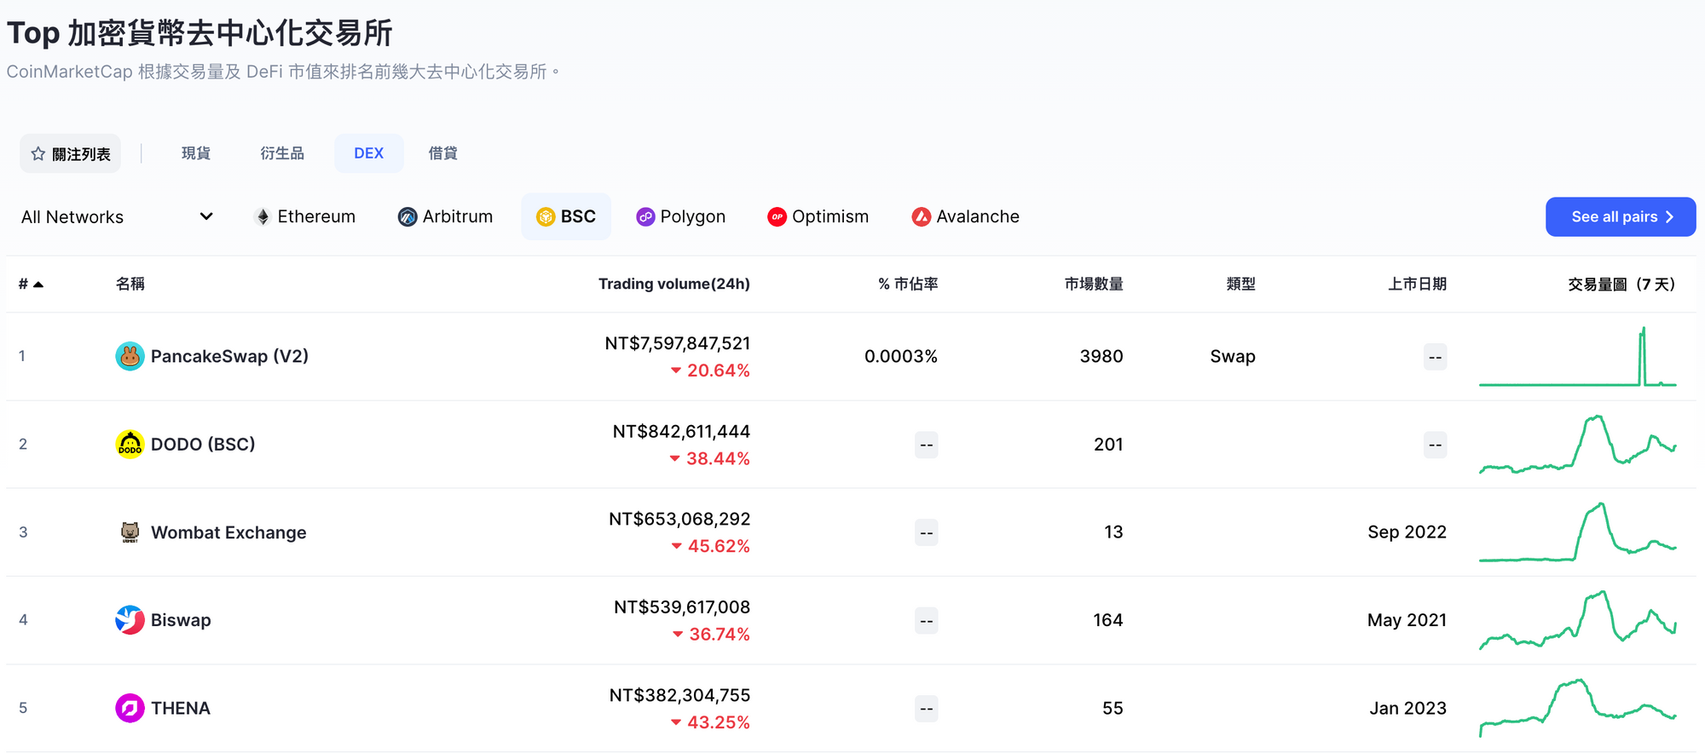Click the Polygon purple network icon
This screenshot has width=1705, height=753.
tap(645, 217)
